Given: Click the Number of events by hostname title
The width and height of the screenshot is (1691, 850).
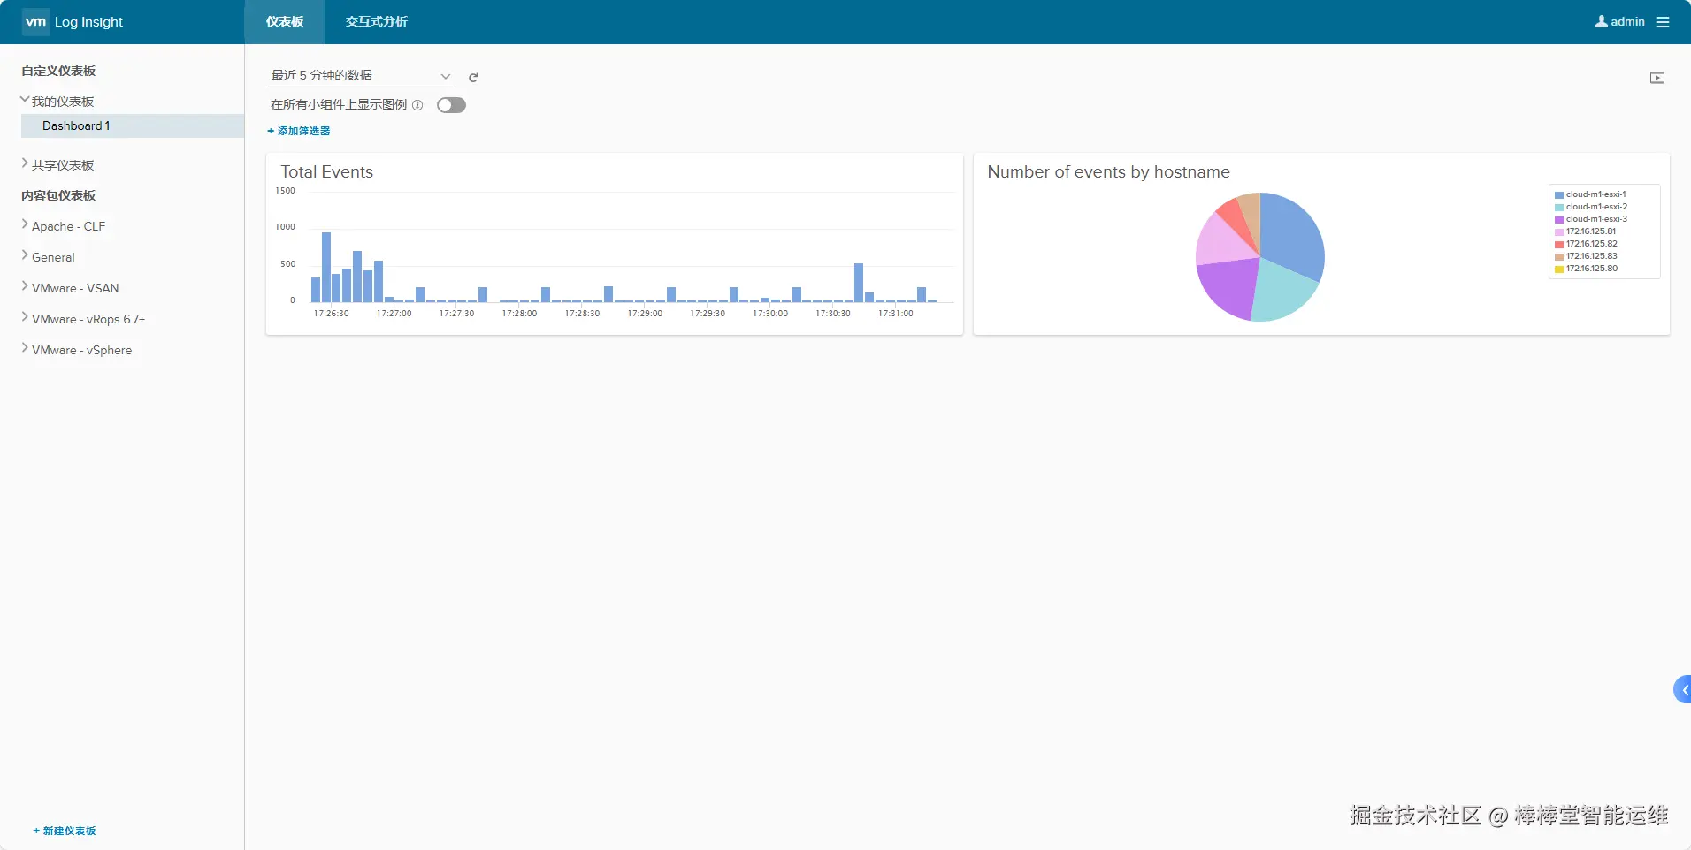Looking at the screenshot, I should pos(1108,172).
